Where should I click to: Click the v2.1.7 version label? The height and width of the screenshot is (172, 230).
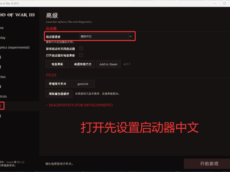coord(127,64)
